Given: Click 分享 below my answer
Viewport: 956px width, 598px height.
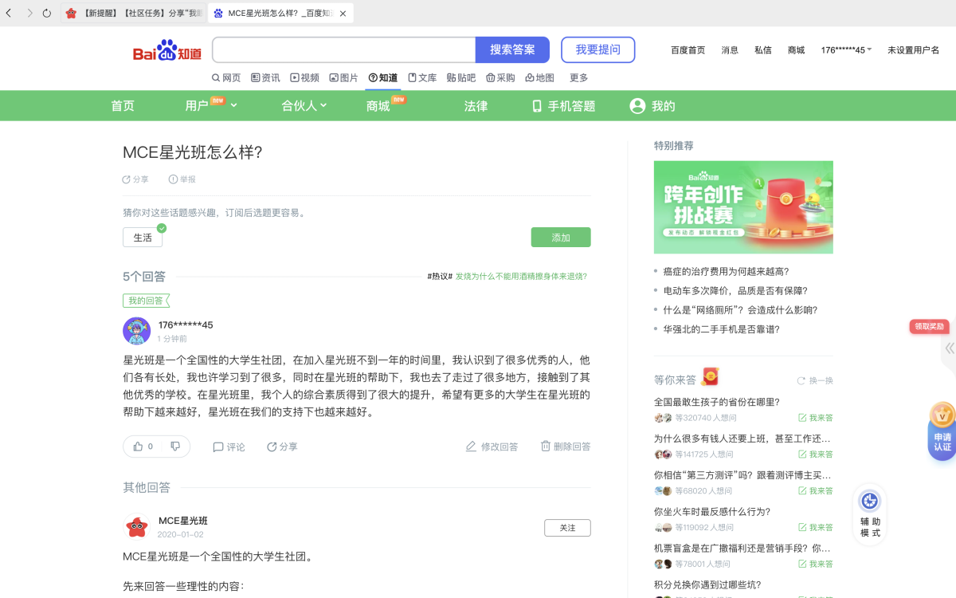Looking at the screenshot, I should [282, 447].
